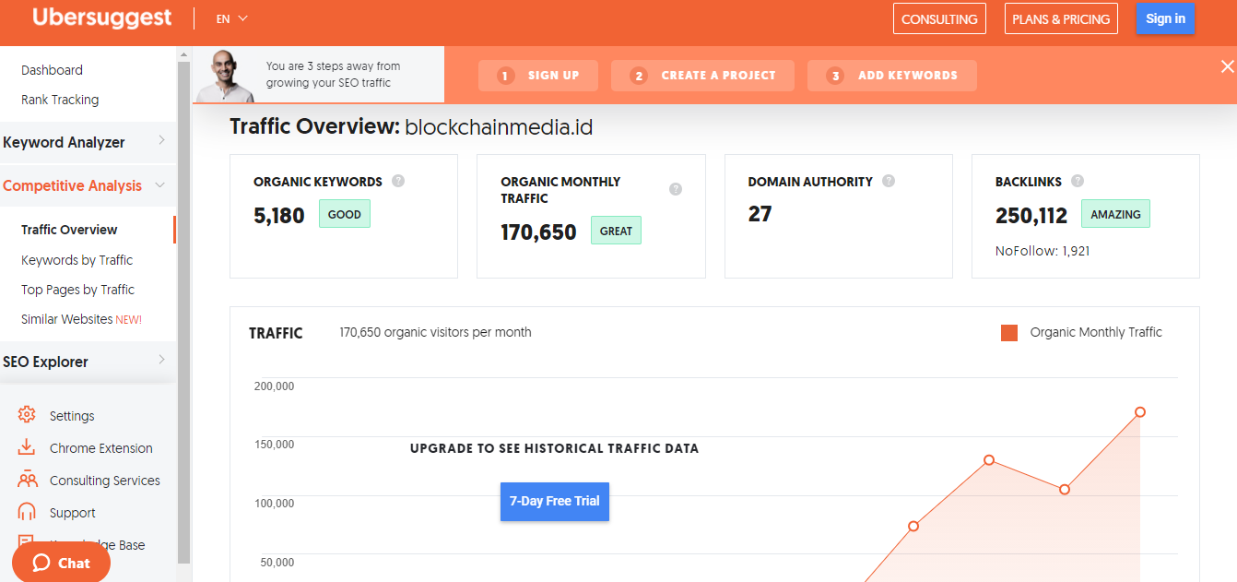Screen dimensions: 1237x582
Task: Click the Keyword Analyzer chevron arrow
Action: (x=161, y=141)
